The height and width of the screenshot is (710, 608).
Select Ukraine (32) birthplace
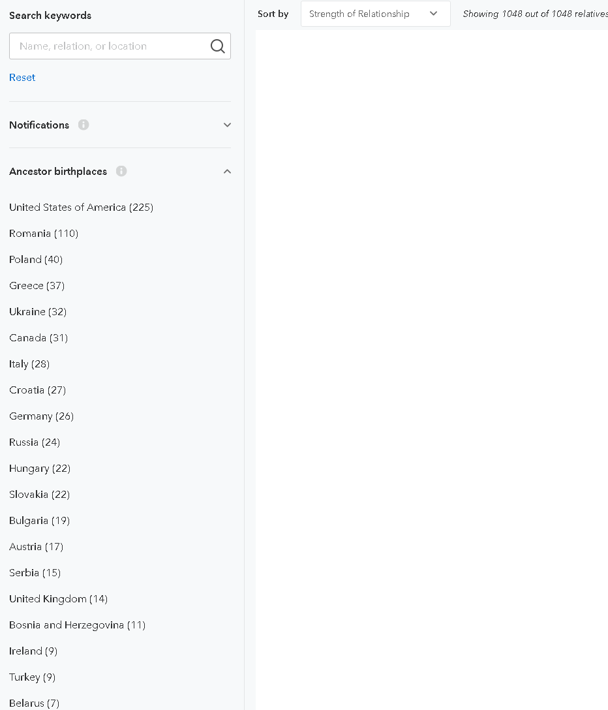(38, 312)
